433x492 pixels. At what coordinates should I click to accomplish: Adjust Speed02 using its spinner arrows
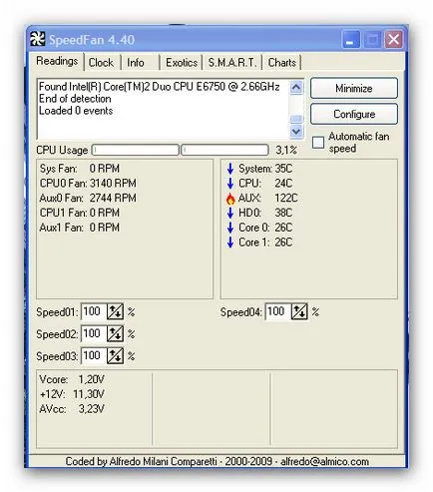click(x=115, y=333)
